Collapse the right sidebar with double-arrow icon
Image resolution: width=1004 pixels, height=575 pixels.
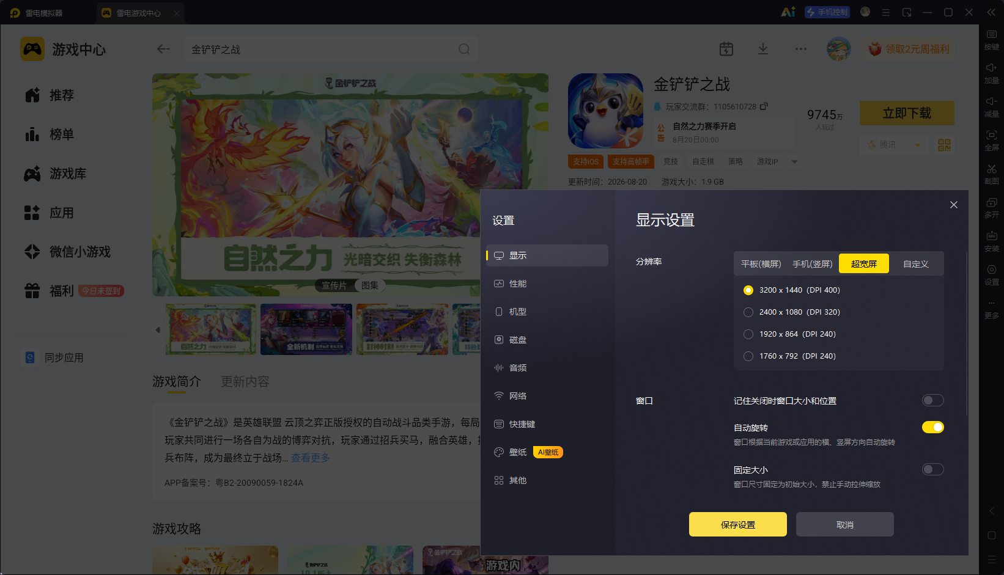click(991, 12)
